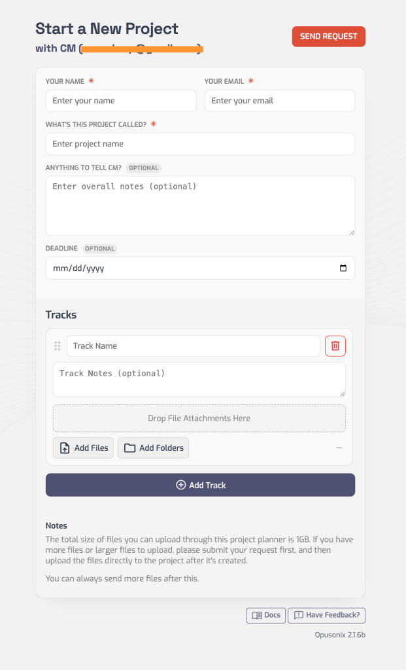Click the overall notes resize handle
This screenshot has width=406, height=670.
[352, 232]
